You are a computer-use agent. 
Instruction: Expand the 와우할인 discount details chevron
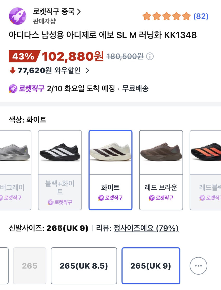click(x=87, y=70)
